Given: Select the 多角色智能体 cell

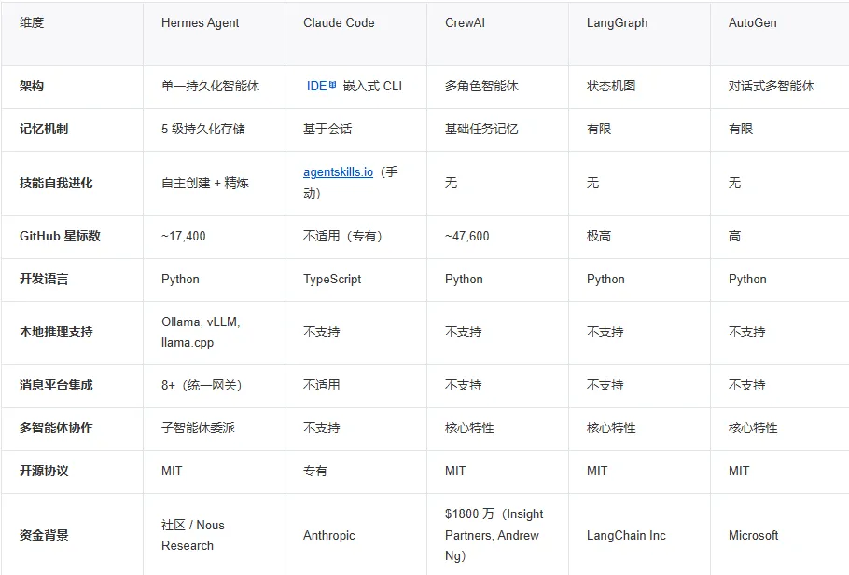Looking at the screenshot, I should pos(481,86).
